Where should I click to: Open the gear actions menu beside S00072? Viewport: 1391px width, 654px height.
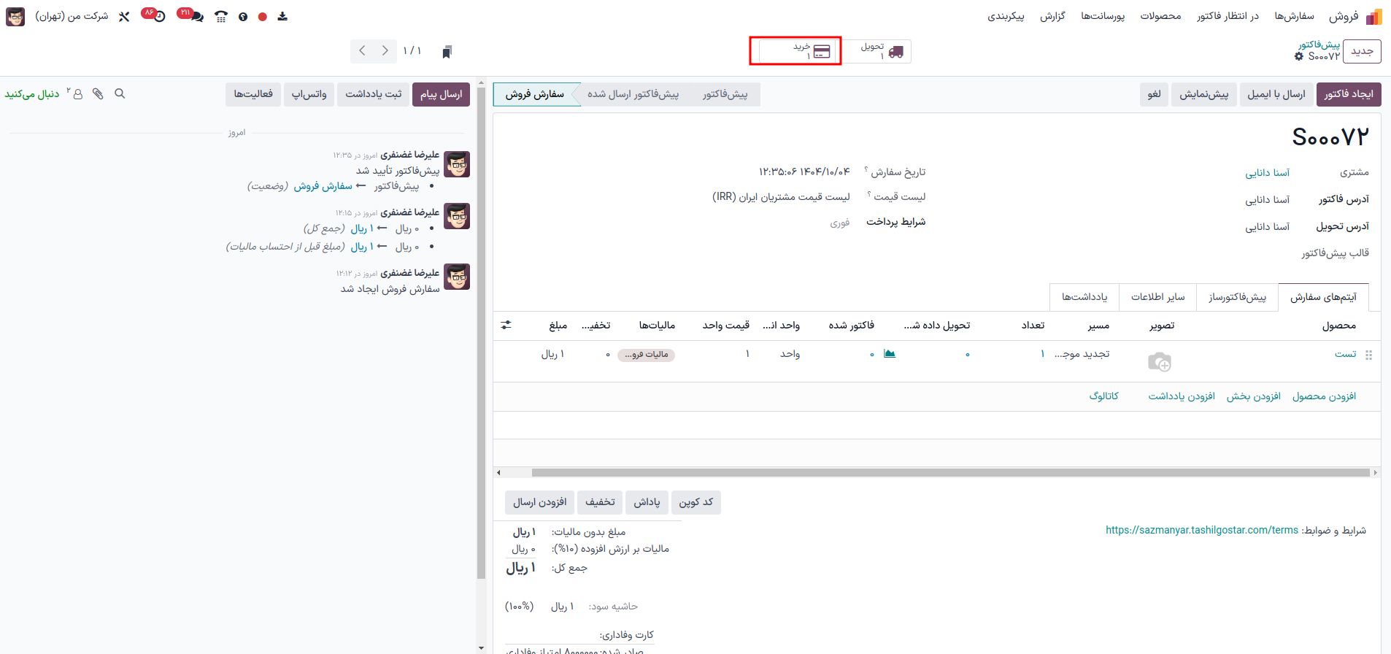coord(1299,56)
